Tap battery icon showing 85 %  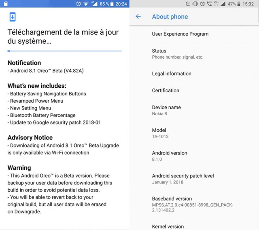point(112,4)
